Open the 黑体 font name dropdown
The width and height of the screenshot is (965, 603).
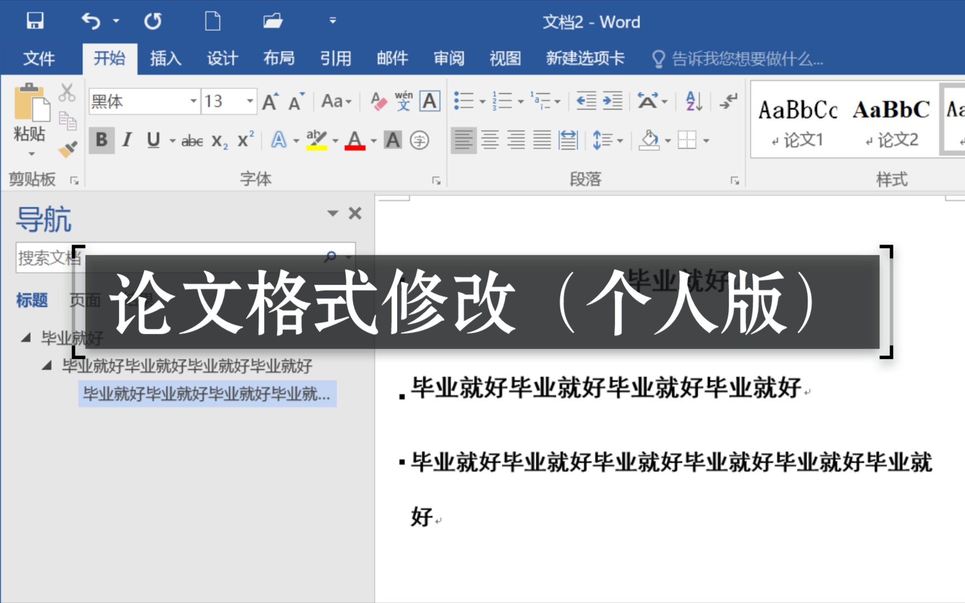point(193,101)
